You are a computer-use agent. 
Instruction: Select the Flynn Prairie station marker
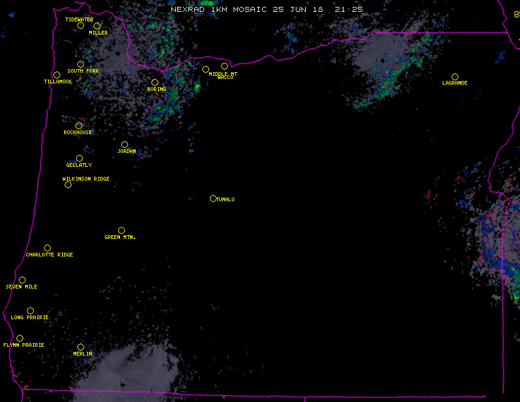pos(19,338)
